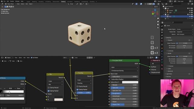Click the pan hand gizmo in viewport
This screenshot has height=109, width=194.
pyautogui.click(x=158, y=21)
